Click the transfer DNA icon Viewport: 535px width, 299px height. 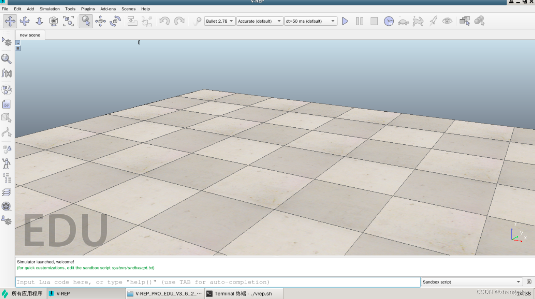click(x=147, y=21)
